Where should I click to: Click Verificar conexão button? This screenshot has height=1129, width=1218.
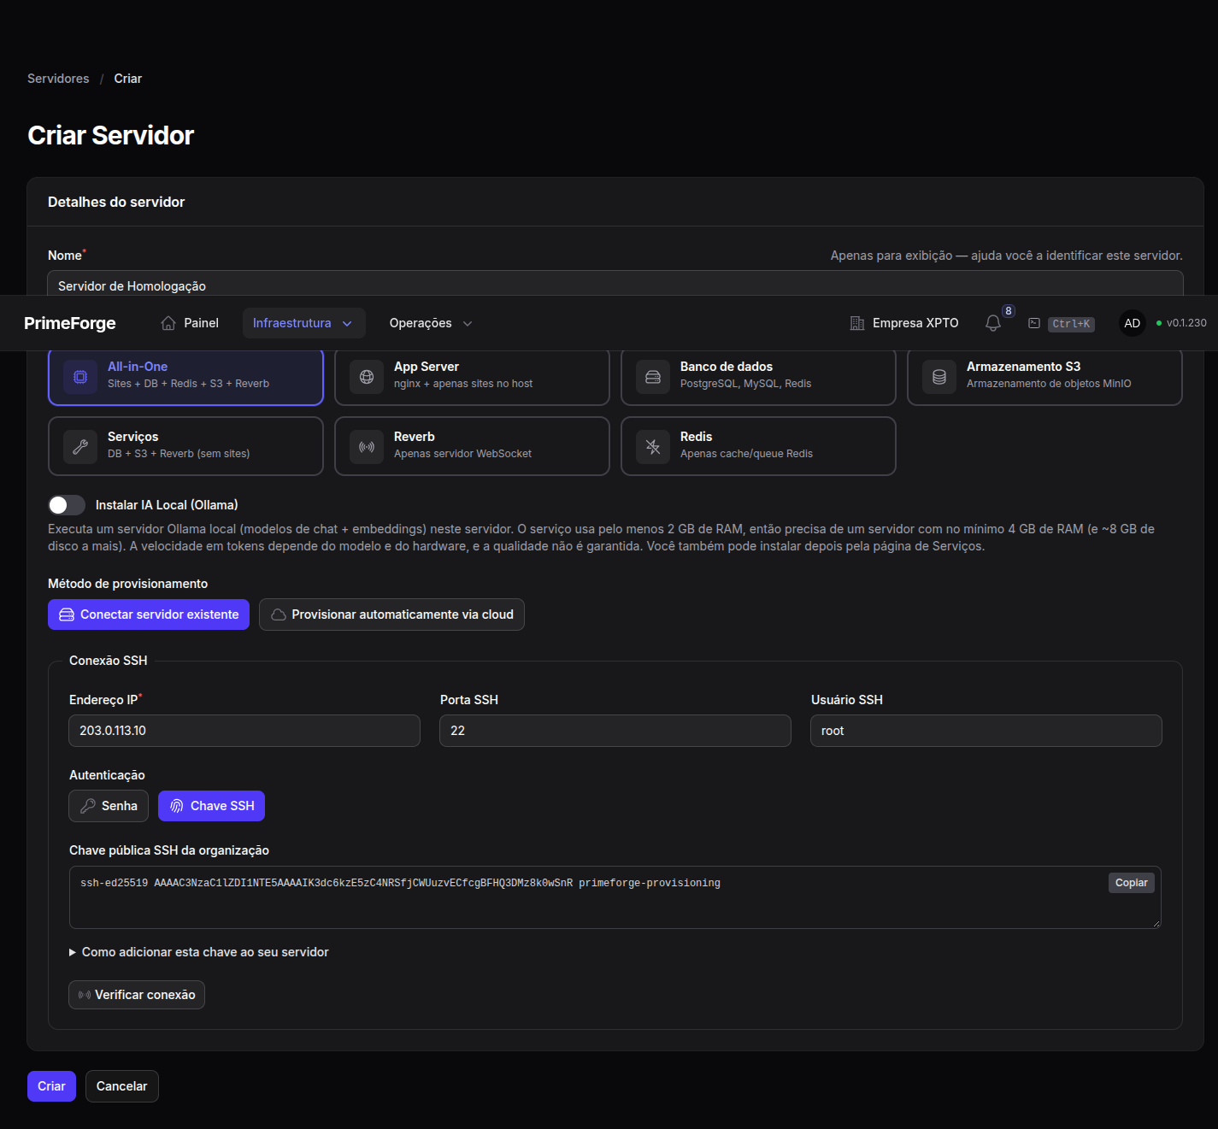click(x=137, y=995)
